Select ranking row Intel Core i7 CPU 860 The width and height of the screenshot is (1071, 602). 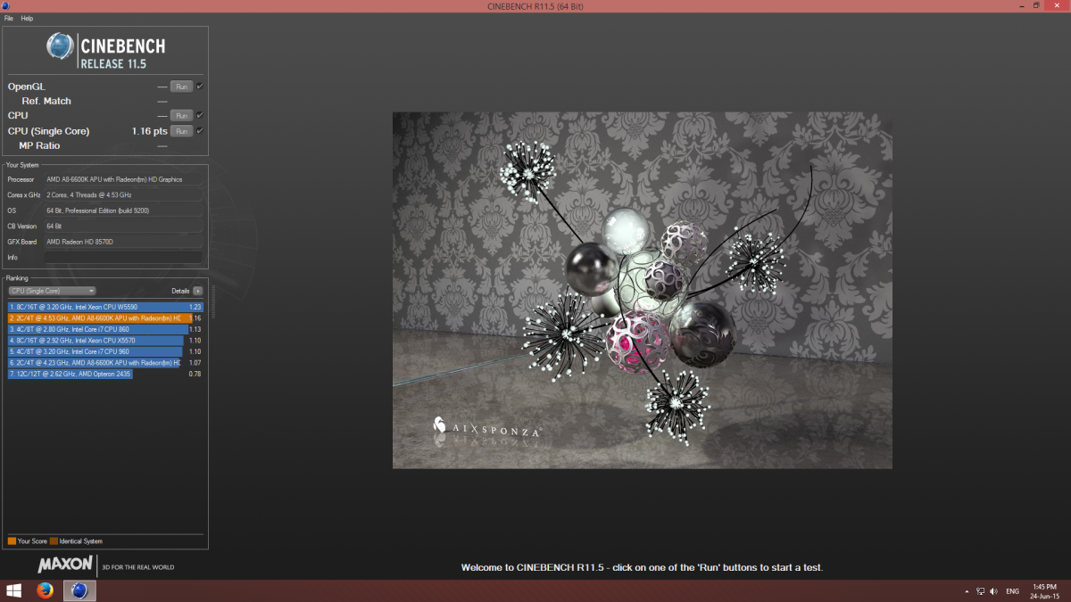coord(105,329)
